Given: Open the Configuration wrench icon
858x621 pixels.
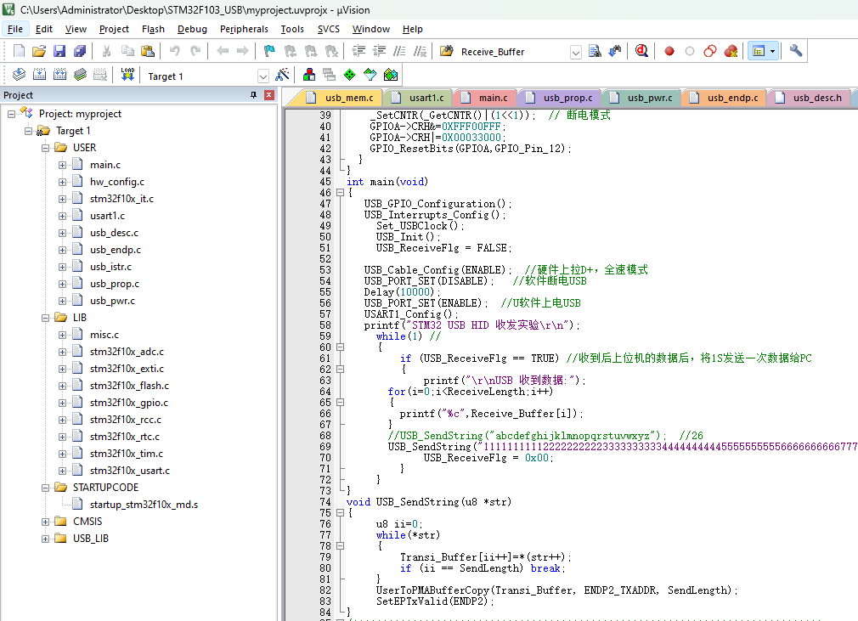Looking at the screenshot, I should point(796,52).
